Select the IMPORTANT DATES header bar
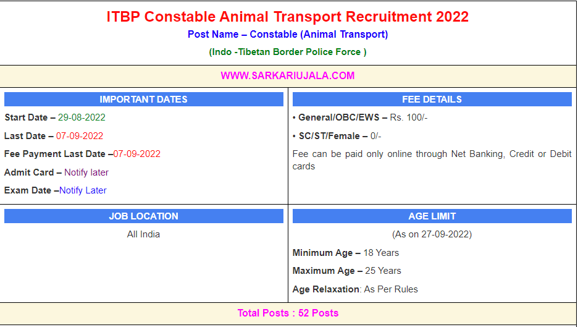578x327 pixels. point(143,100)
